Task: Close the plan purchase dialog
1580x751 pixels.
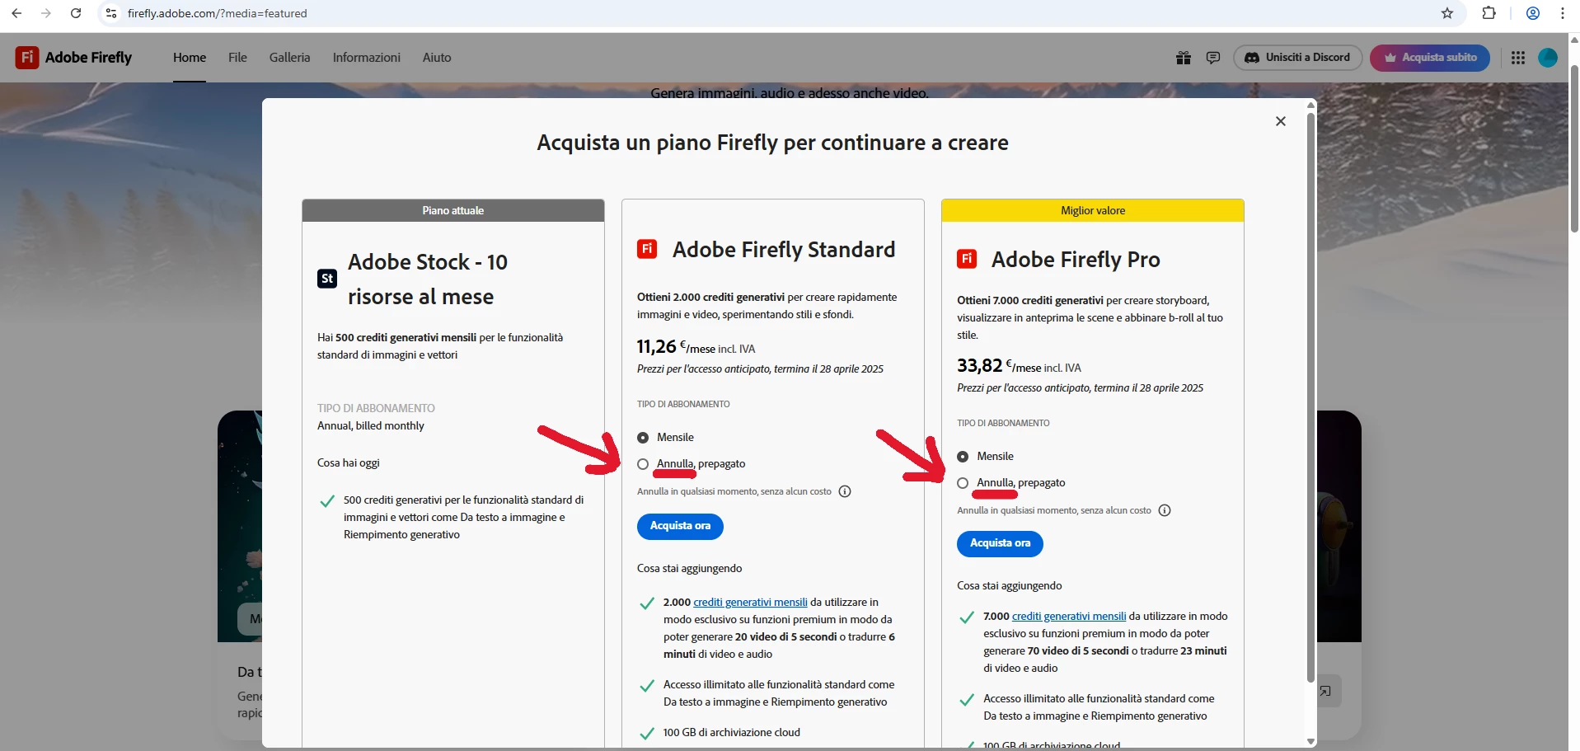Action: pyautogui.click(x=1281, y=121)
